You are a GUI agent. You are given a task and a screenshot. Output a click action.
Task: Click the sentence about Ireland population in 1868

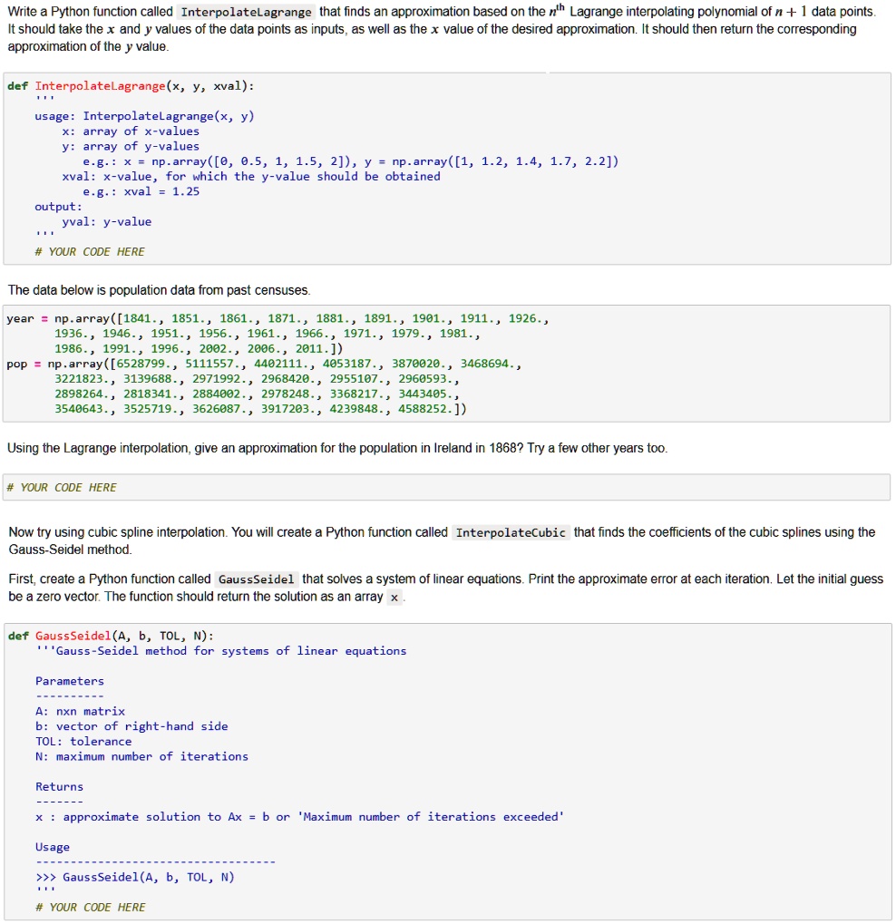(337, 449)
